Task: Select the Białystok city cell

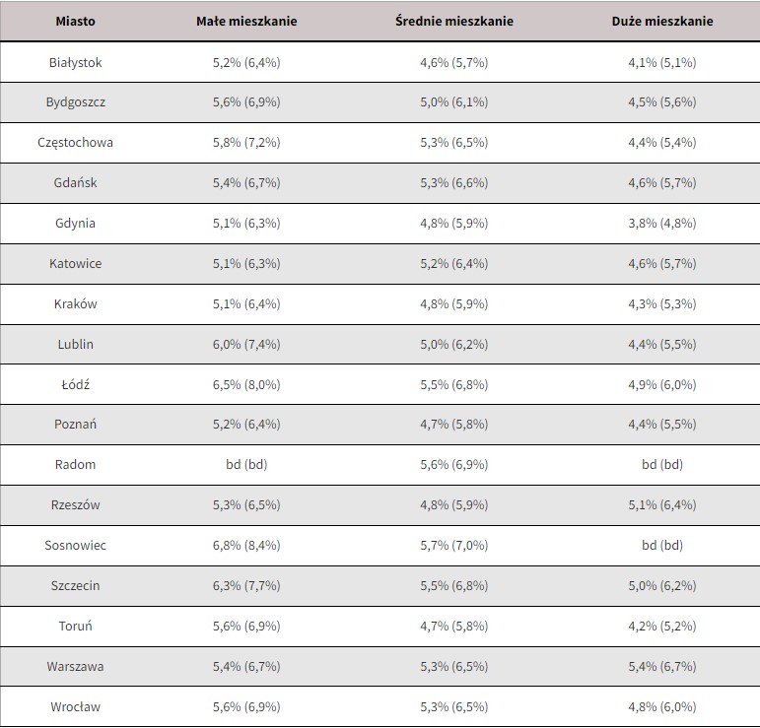Action: pyautogui.click(x=76, y=62)
